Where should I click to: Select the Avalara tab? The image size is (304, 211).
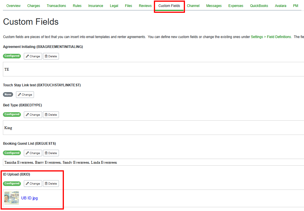pyautogui.click(x=280, y=6)
